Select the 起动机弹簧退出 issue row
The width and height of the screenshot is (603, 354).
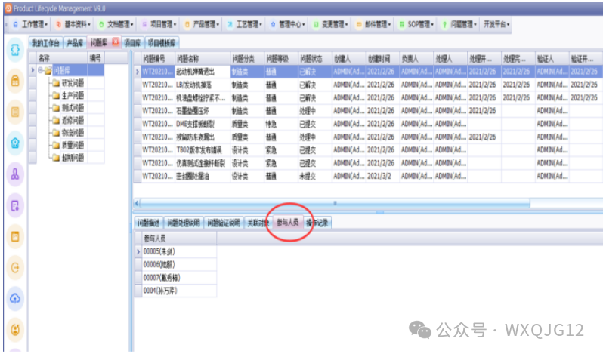(368, 72)
